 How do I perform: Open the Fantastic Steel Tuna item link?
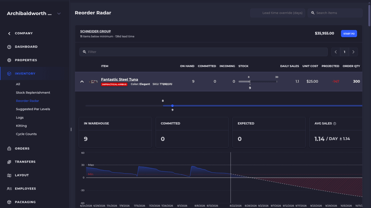120,79
